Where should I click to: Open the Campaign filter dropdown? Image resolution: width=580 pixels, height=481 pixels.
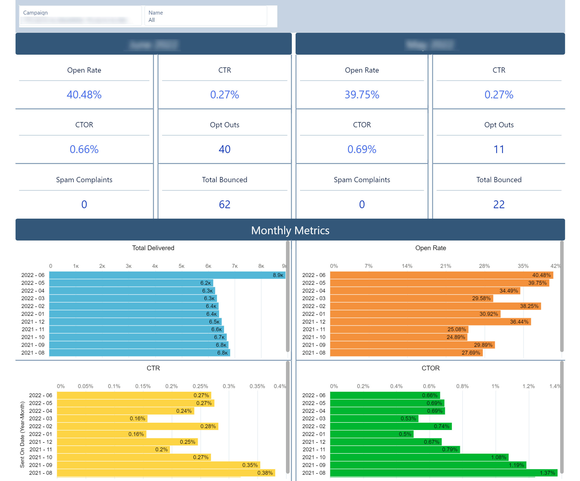(80, 17)
